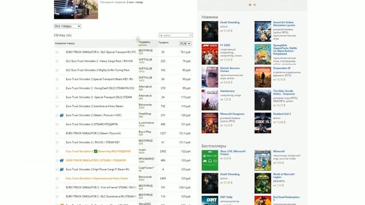This screenshot has height=205, width=365.
Task: Open the Minecraft thumbnail under Бестселлеры
Action: [262, 161]
